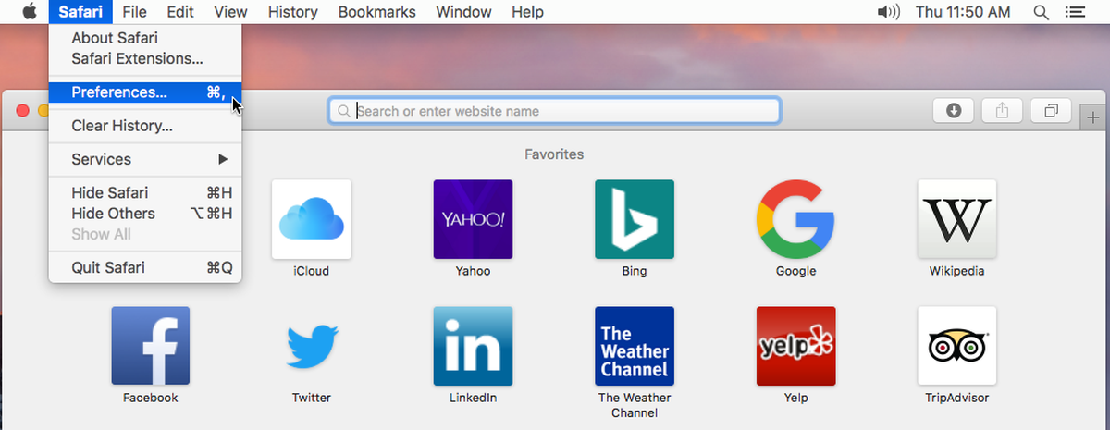Close the Safari window red button
Screen dimensions: 1110x430
(24, 111)
